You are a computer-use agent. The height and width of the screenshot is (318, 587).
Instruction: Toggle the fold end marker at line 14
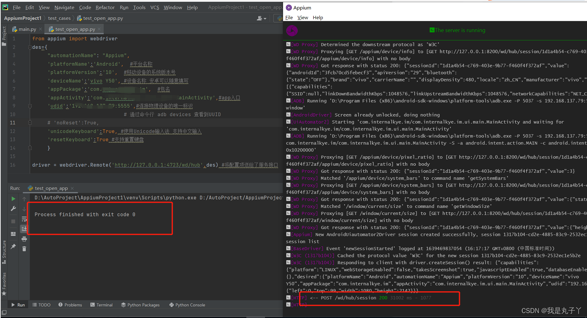[30, 148]
